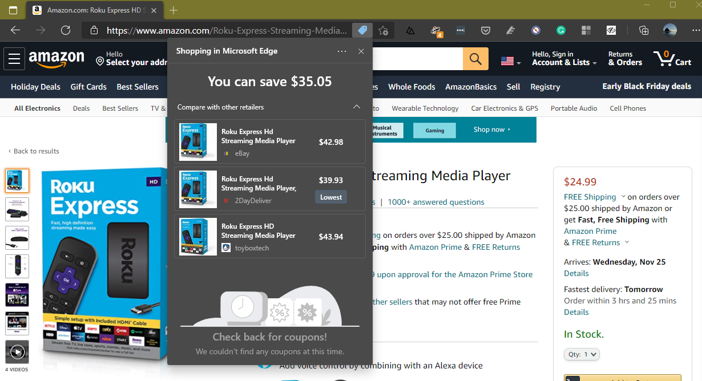Click the eye-slash extension icon
This screenshot has width=702, height=381.
pos(611,30)
